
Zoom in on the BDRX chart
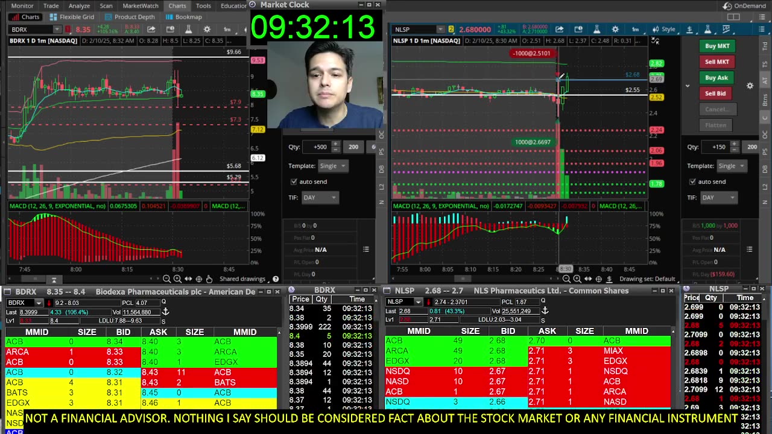pos(177,279)
